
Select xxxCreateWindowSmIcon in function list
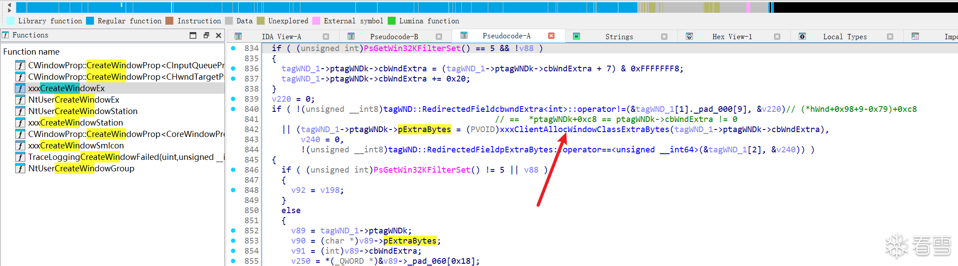tap(76, 145)
